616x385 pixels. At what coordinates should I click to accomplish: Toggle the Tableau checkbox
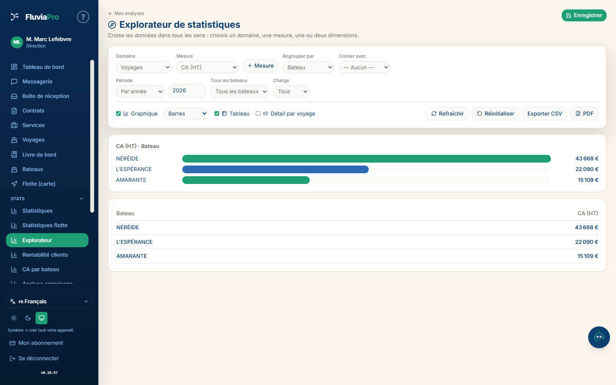point(217,114)
